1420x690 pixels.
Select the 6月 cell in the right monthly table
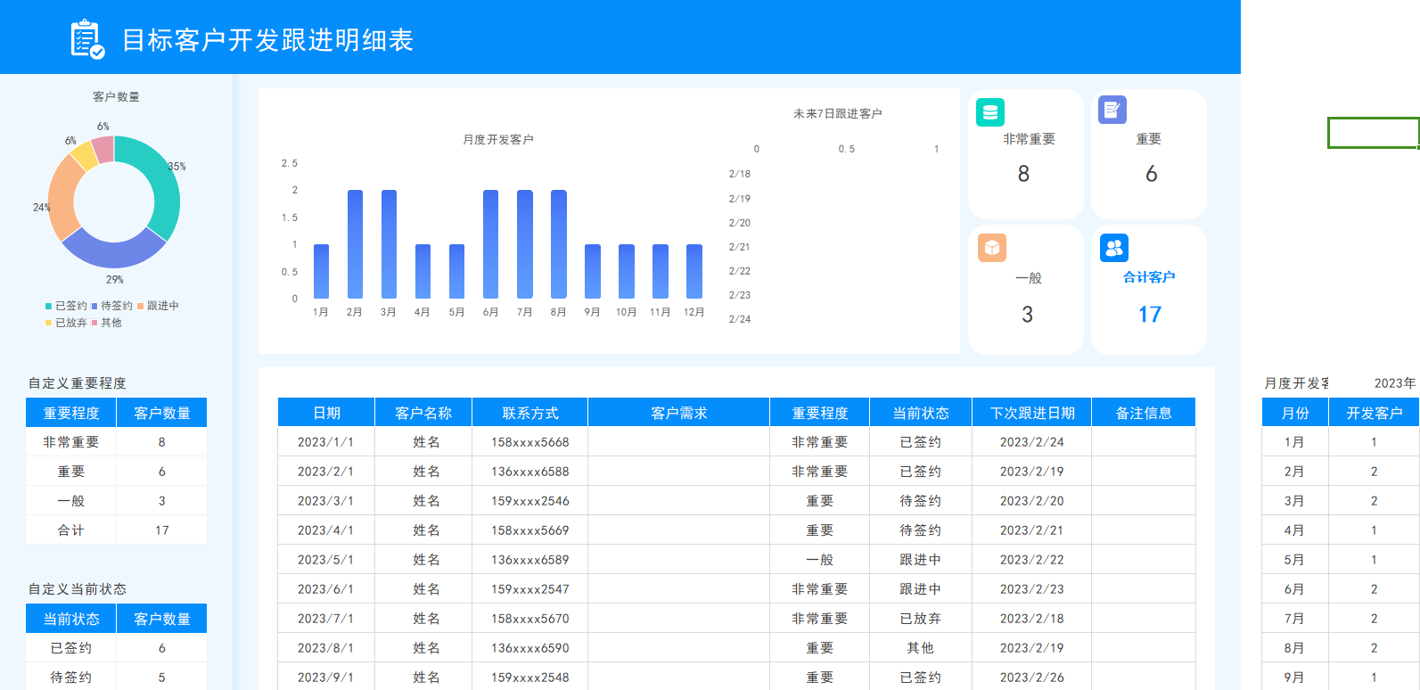[x=1295, y=589]
